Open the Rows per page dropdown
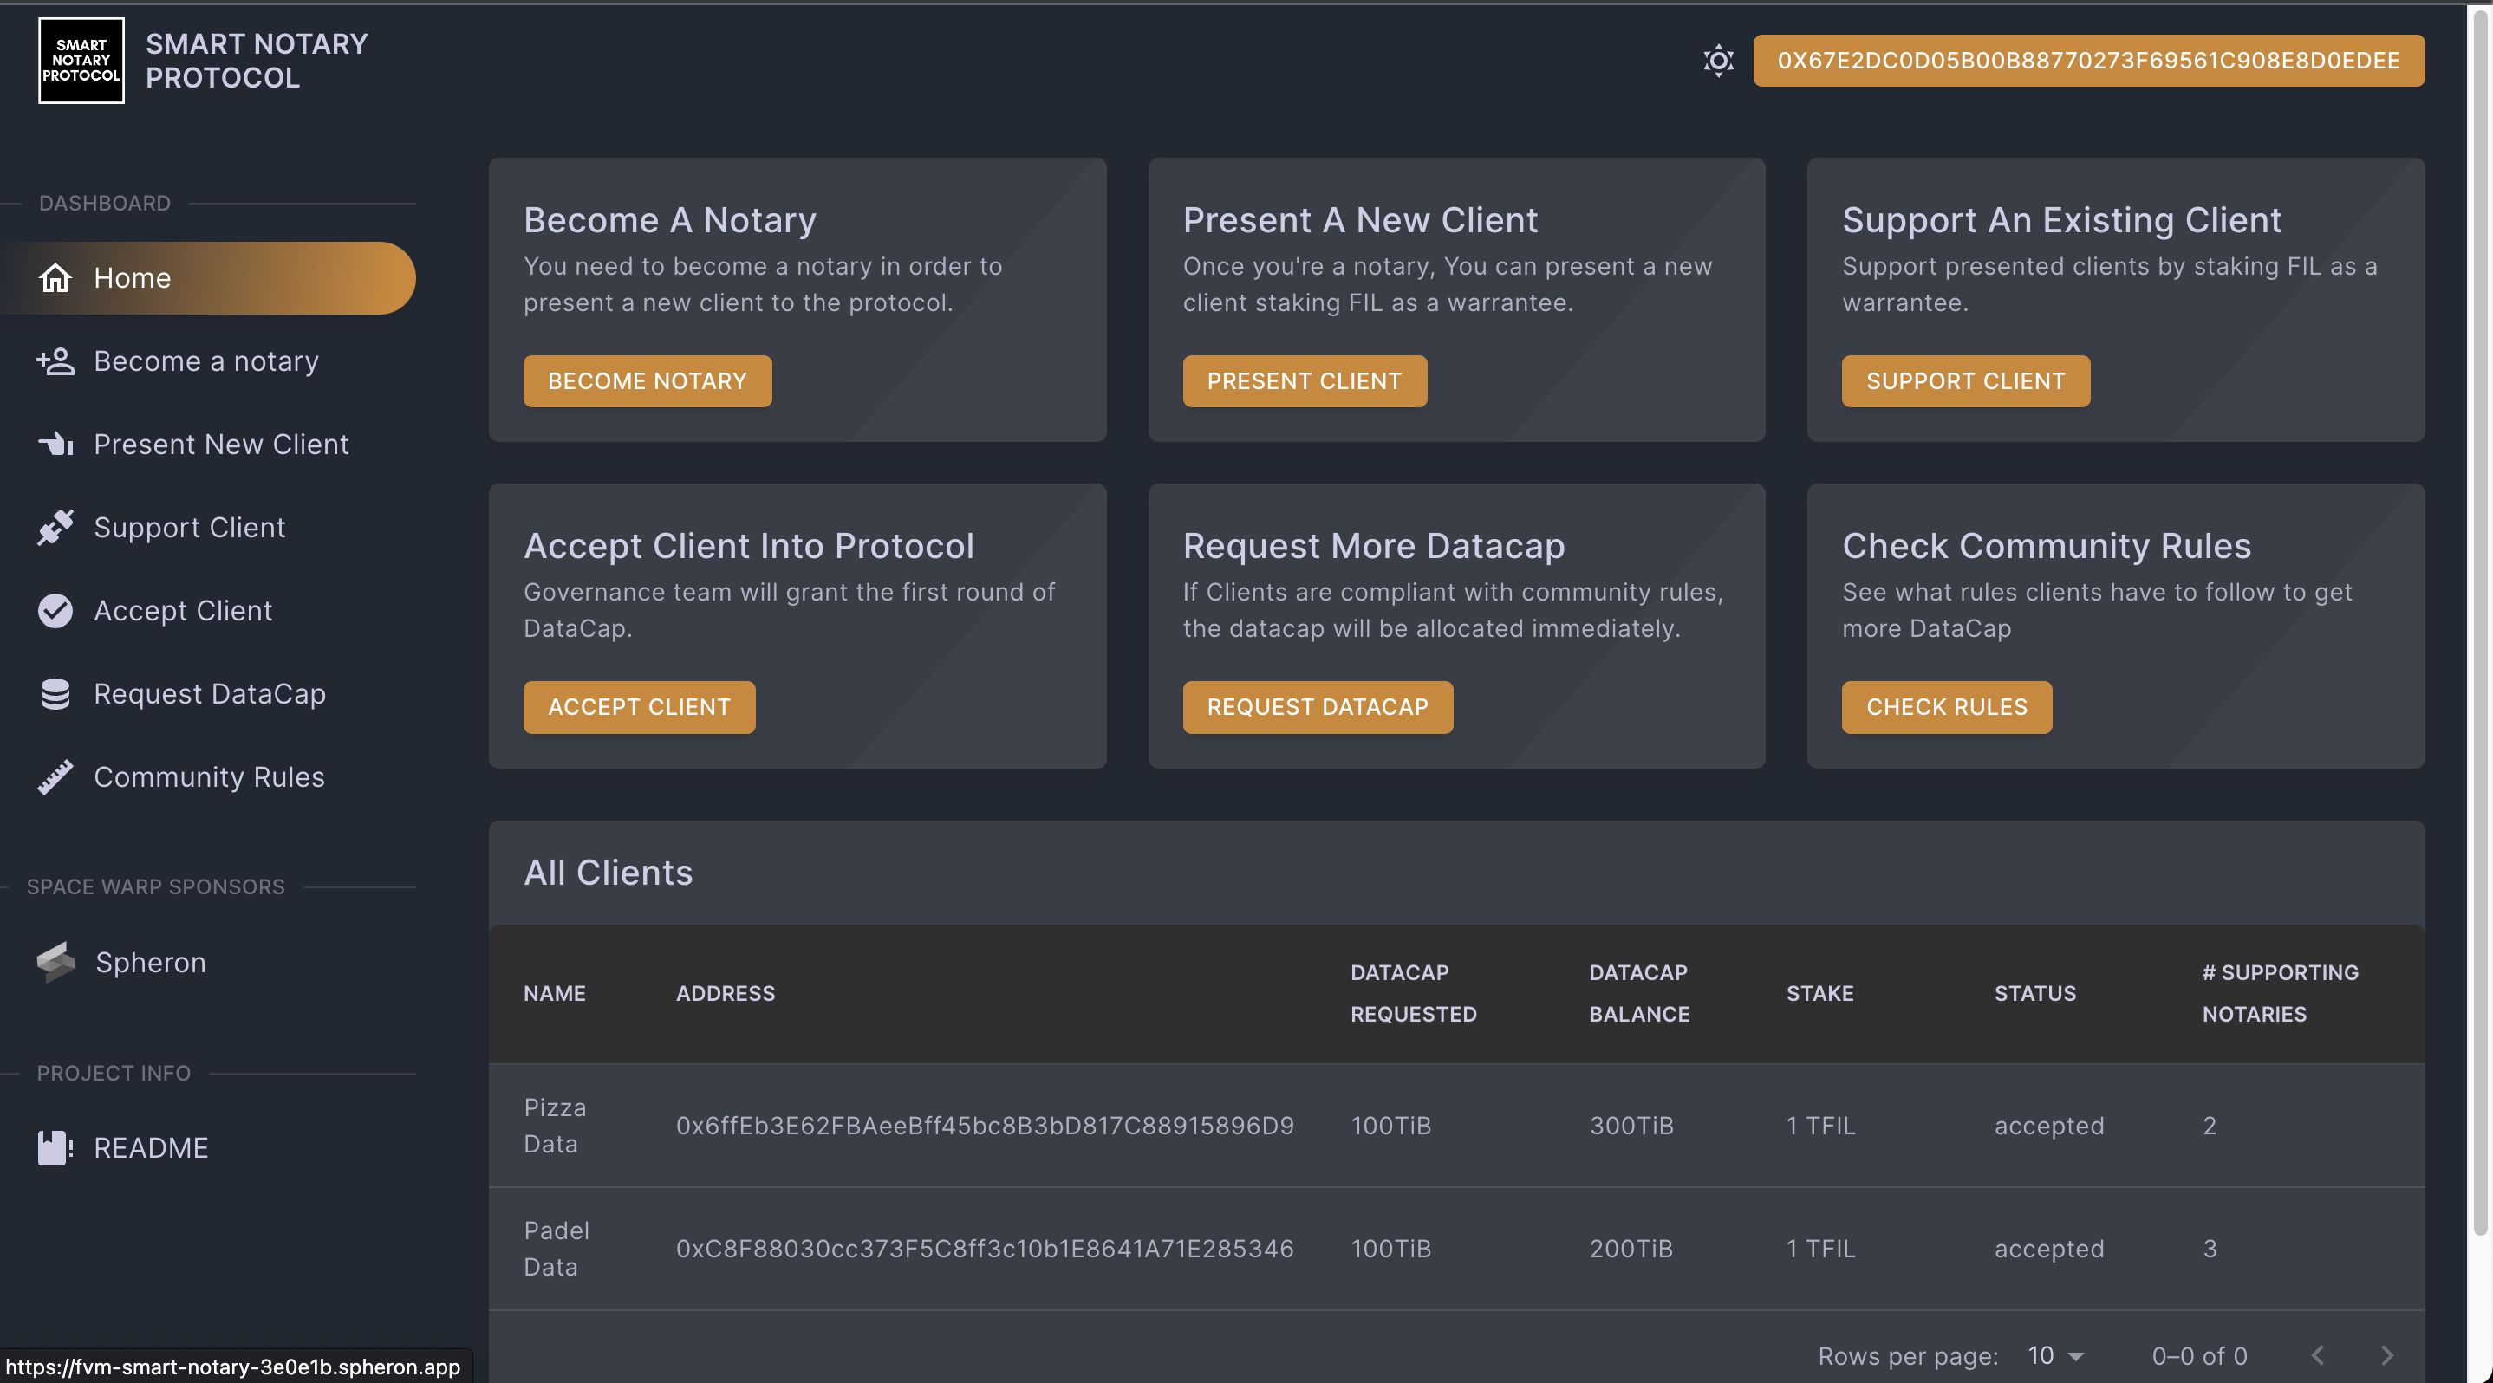The width and height of the screenshot is (2493, 1383). [2055, 1356]
